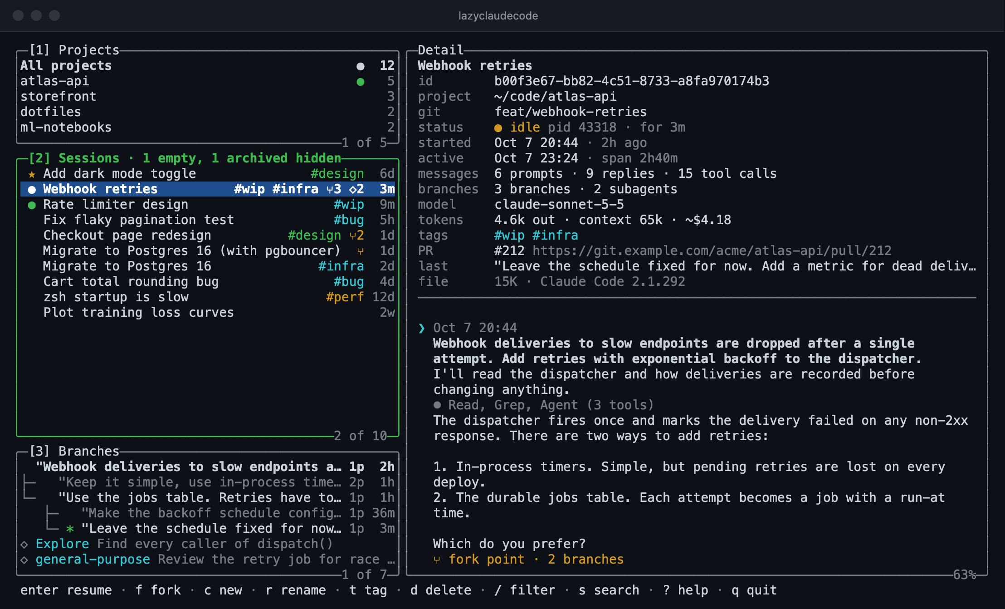Select the ml-notebooks project
Viewport: 1005px width, 609px height.
[x=207, y=128]
